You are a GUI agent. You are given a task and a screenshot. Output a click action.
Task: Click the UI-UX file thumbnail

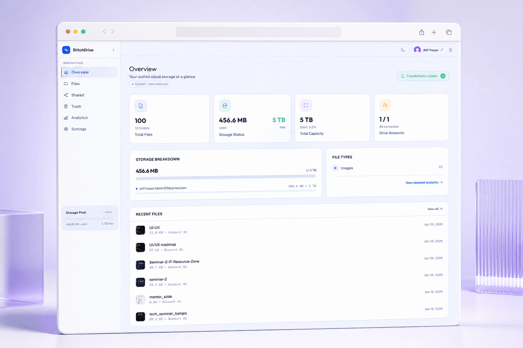point(140,230)
